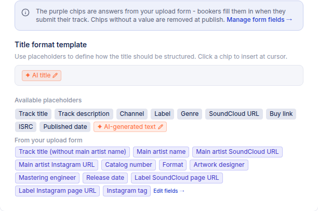Image resolution: width=318 pixels, height=211 pixels.
Task: Open the Manage form fields link
Action: coord(259,20)
